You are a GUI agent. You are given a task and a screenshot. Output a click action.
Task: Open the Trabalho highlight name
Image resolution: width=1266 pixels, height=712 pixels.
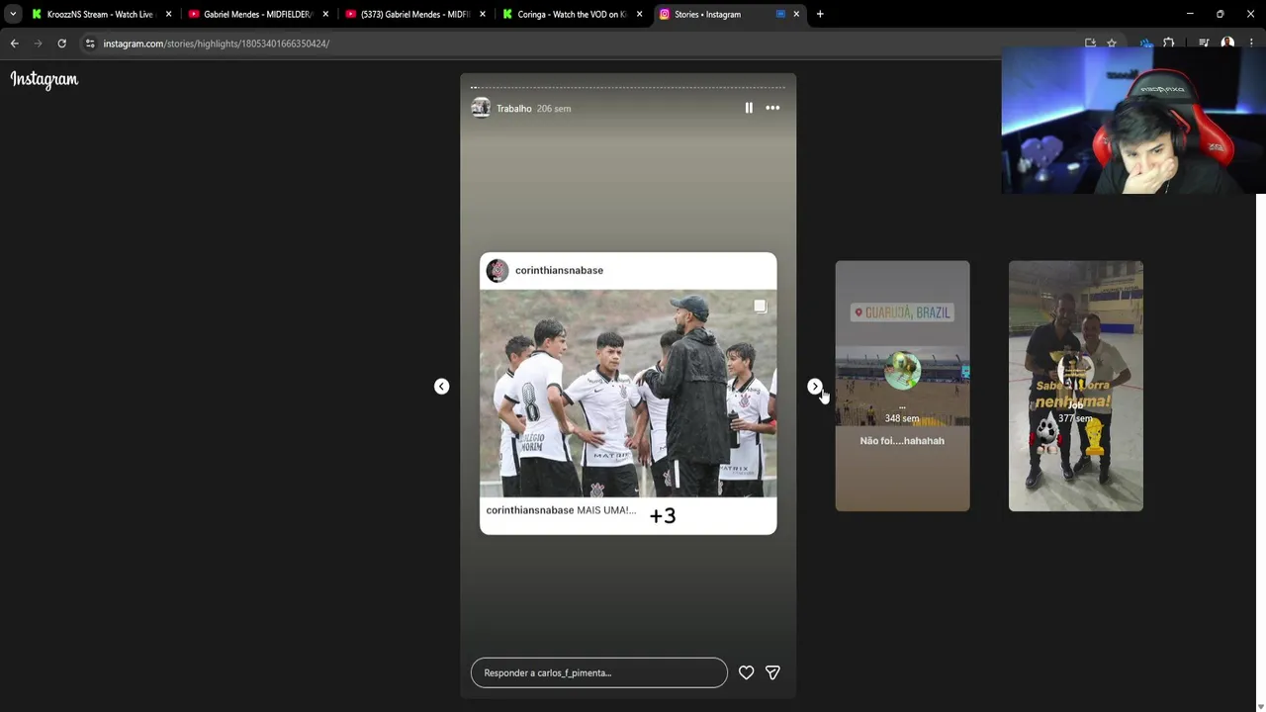click(x=514, y=109)
